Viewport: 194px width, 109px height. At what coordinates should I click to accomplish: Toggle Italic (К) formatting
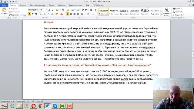(x=33, y=14)
